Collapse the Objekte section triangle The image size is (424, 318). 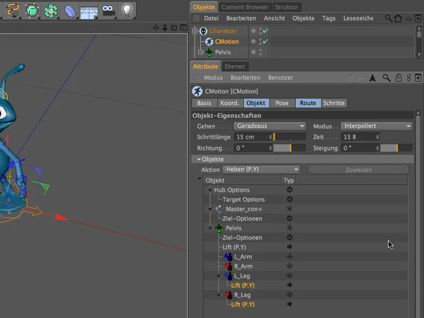pos(199,160)
